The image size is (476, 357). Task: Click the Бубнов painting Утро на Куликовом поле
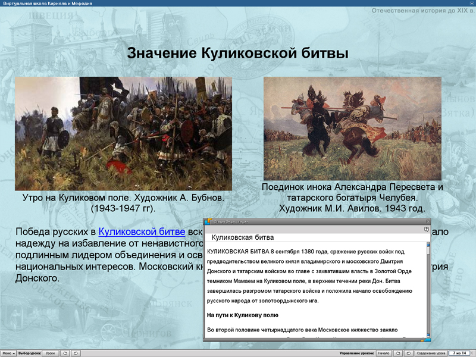[x=123, y=133]
